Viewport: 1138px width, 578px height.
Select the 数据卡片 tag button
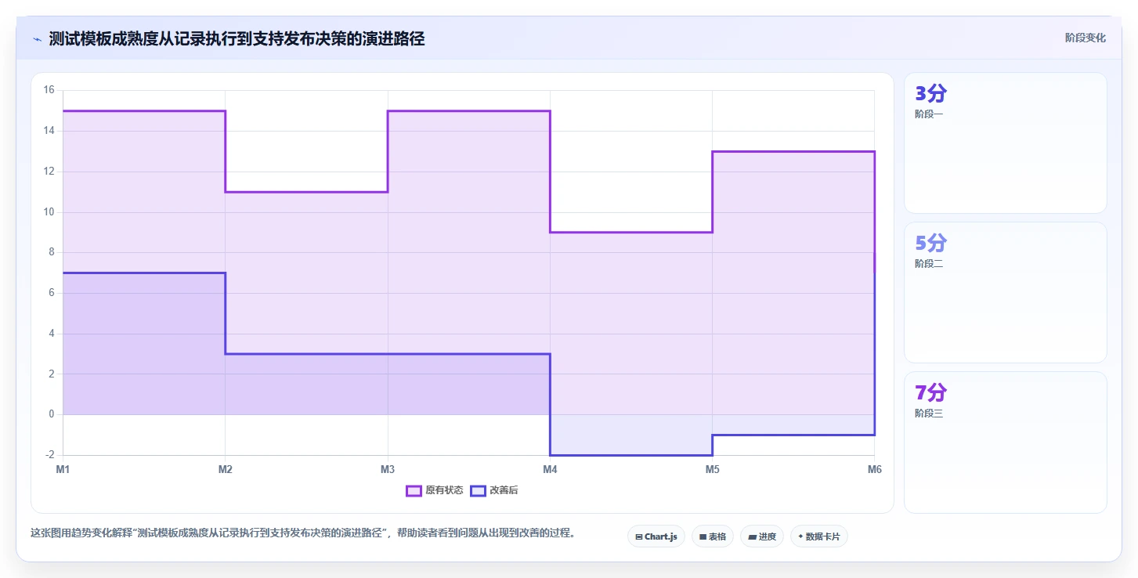pos(819,536)
